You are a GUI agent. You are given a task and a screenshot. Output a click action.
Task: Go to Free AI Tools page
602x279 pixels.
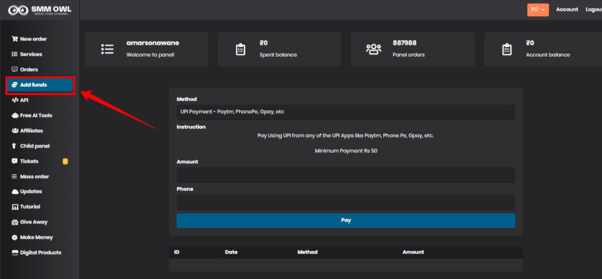[36, 115]
